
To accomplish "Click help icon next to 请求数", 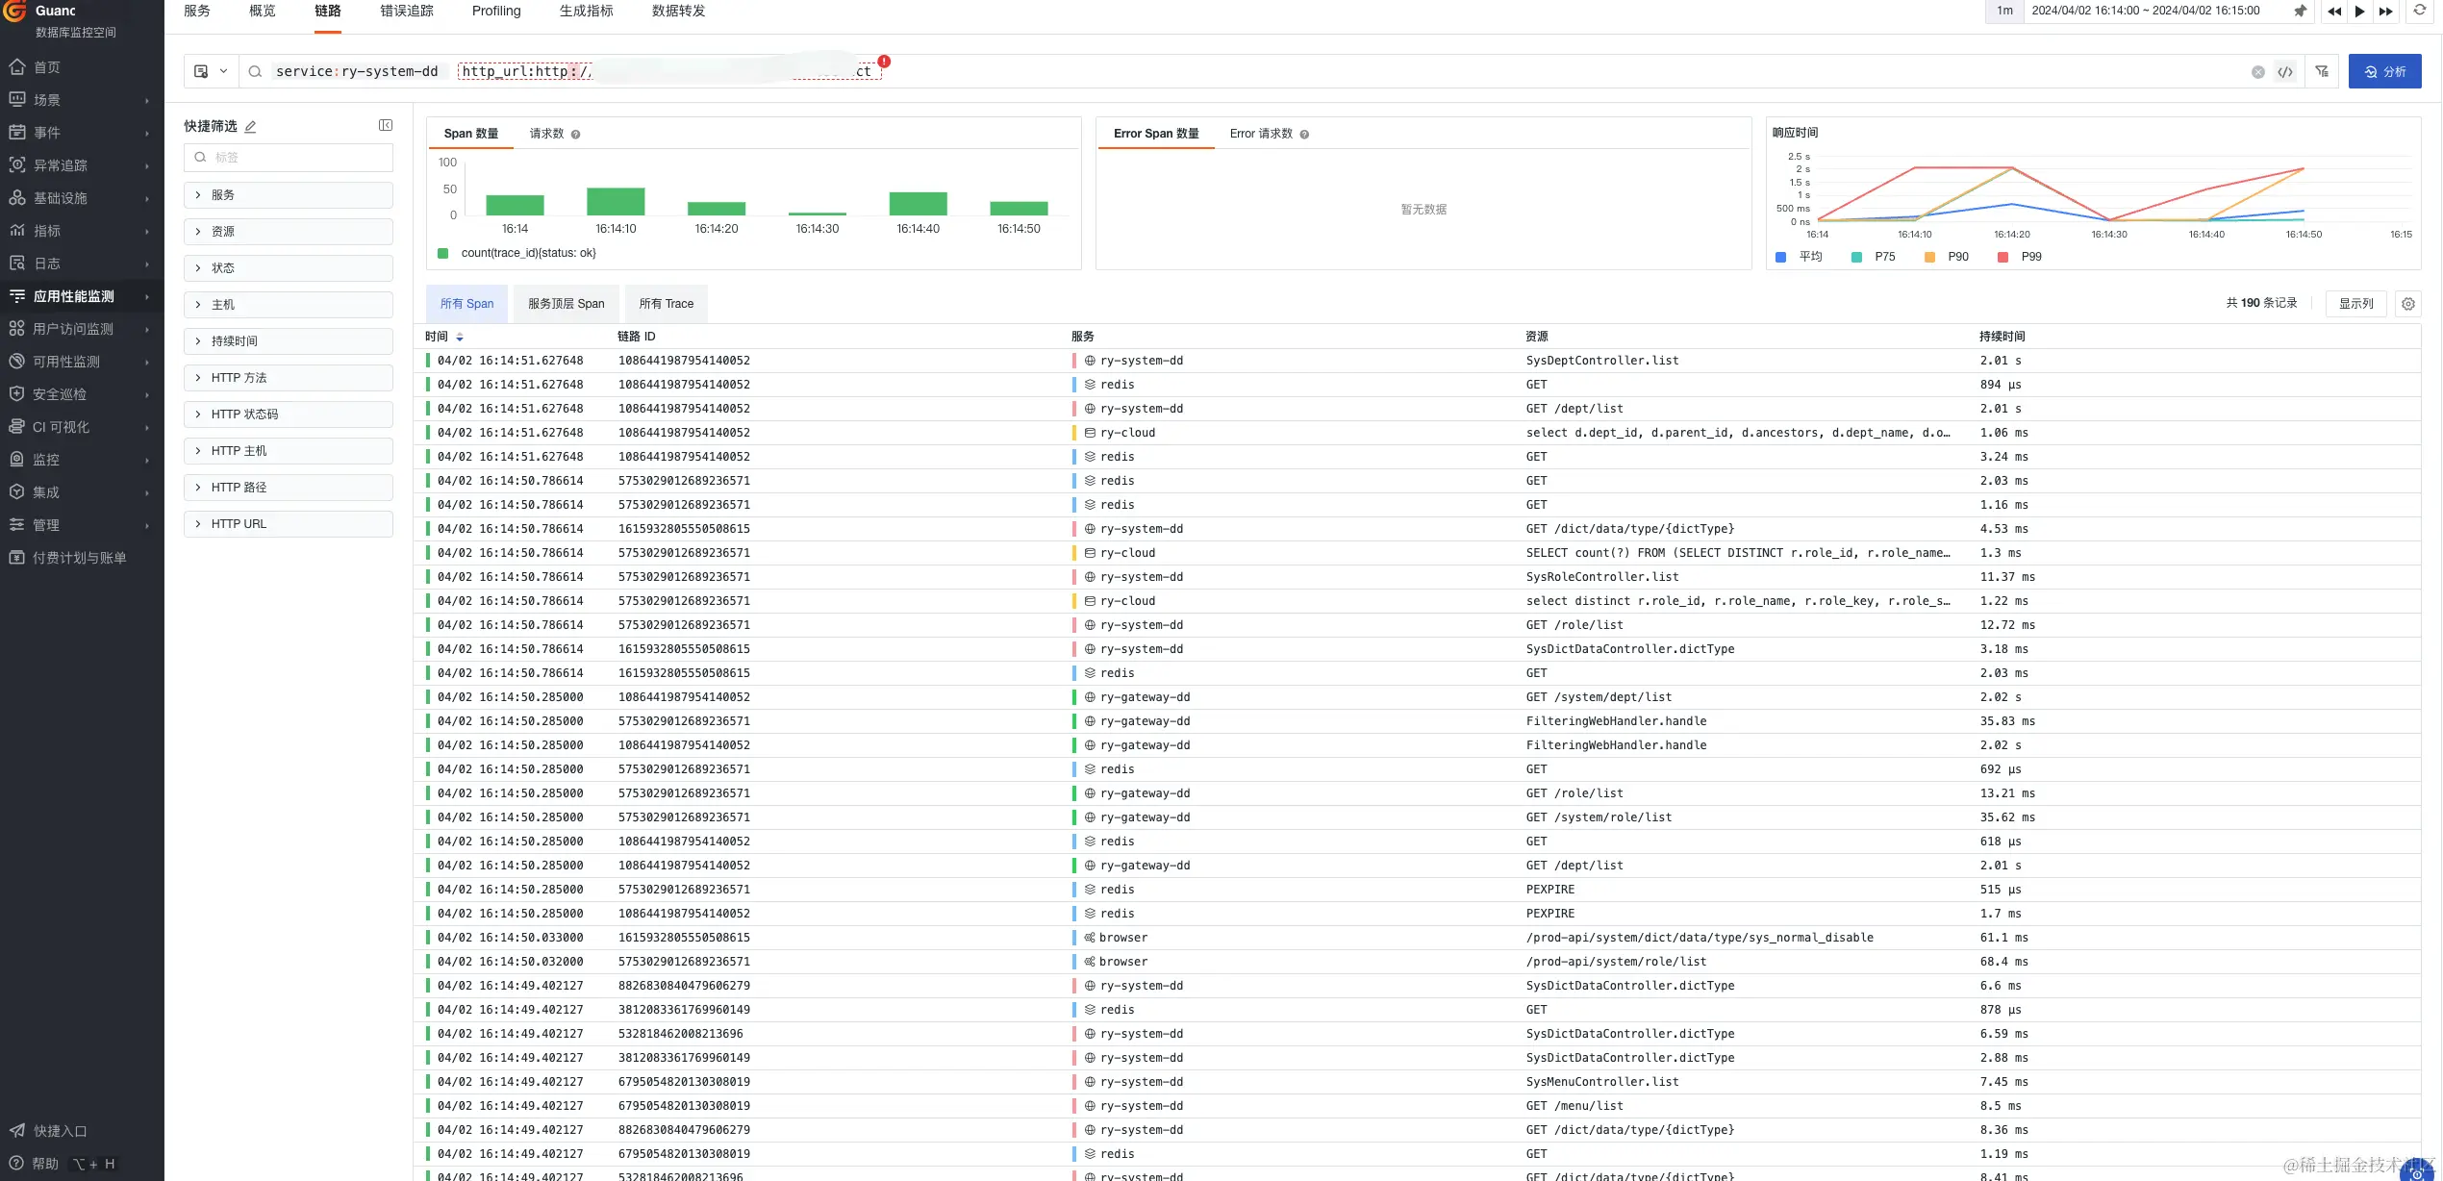I will coord(576,135).
